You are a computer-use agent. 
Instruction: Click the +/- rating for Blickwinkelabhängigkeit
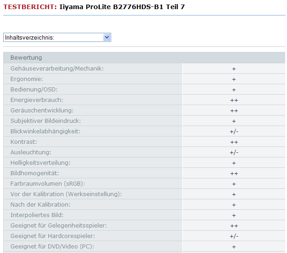click(234, 132)
